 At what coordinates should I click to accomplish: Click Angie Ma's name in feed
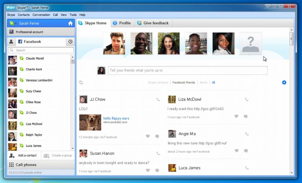[187, 134]
